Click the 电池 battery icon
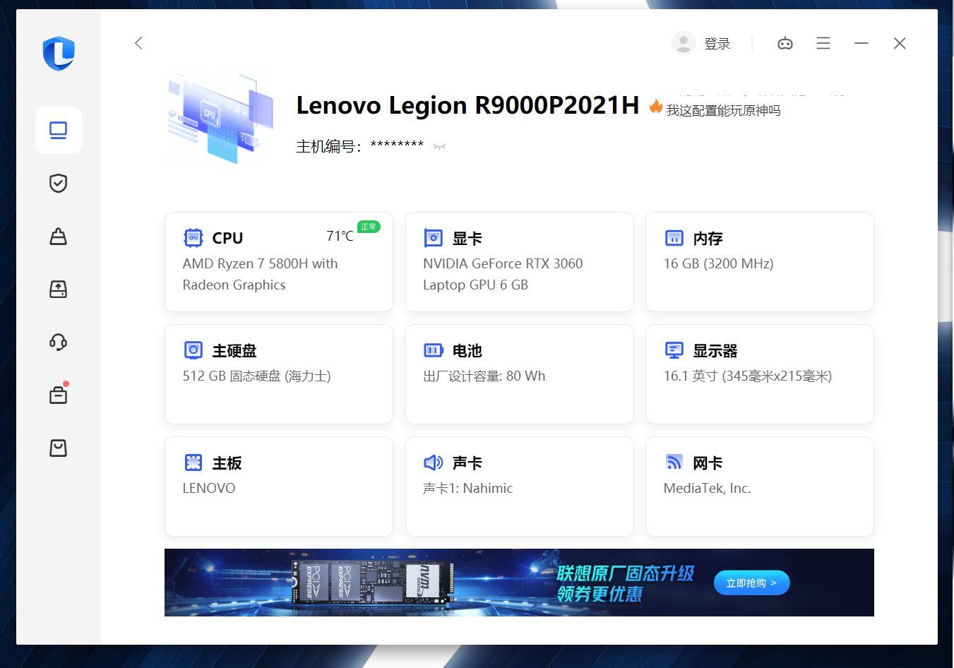The height and width of the screenshot is (668, 954). point(433,350)
